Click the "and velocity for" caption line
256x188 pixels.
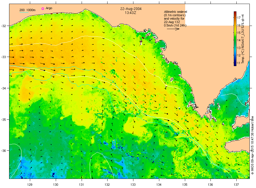[x=174, y=19]
